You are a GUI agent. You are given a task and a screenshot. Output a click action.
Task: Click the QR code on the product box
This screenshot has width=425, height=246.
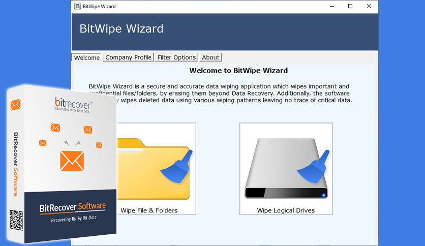16,220
